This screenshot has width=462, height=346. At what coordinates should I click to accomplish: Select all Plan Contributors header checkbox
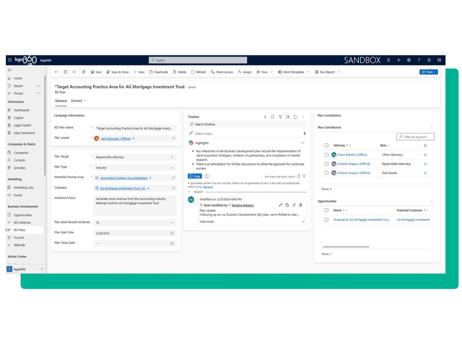pos(326,145)
